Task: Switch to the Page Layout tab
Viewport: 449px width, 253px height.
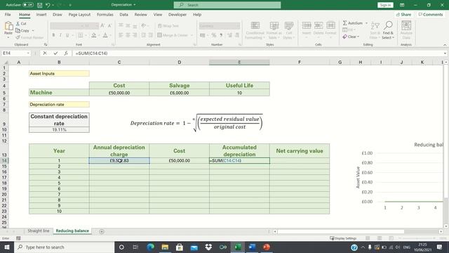Action: coord(79,14)
